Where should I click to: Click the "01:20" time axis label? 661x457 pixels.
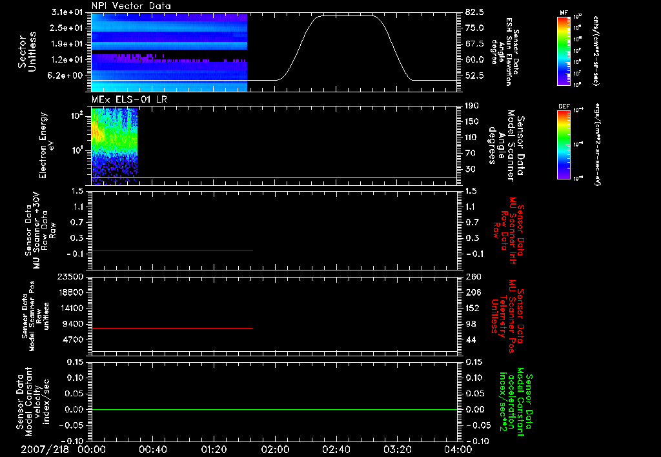coord(214,449)
